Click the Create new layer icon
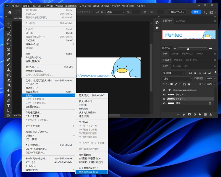 click(x=205, y=114)
